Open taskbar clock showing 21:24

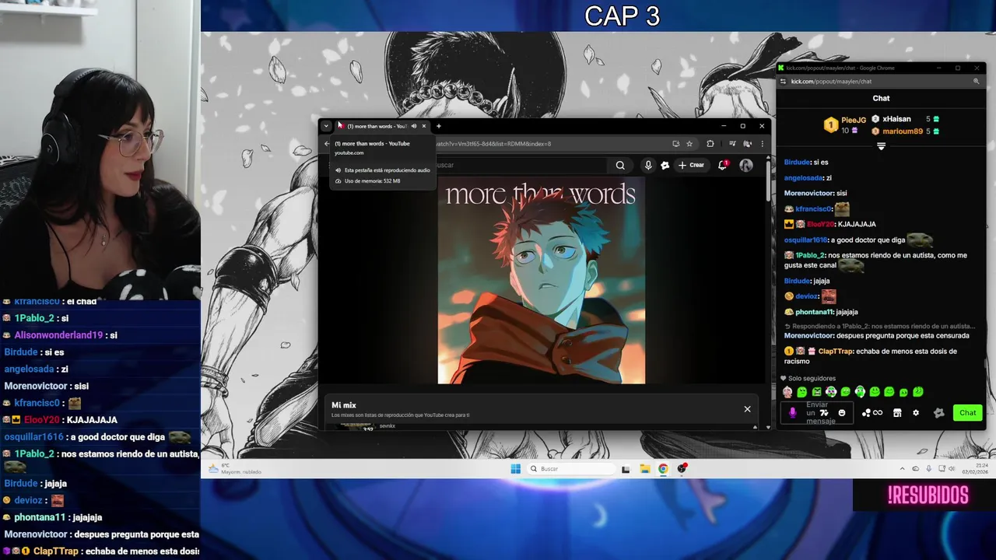974,469
